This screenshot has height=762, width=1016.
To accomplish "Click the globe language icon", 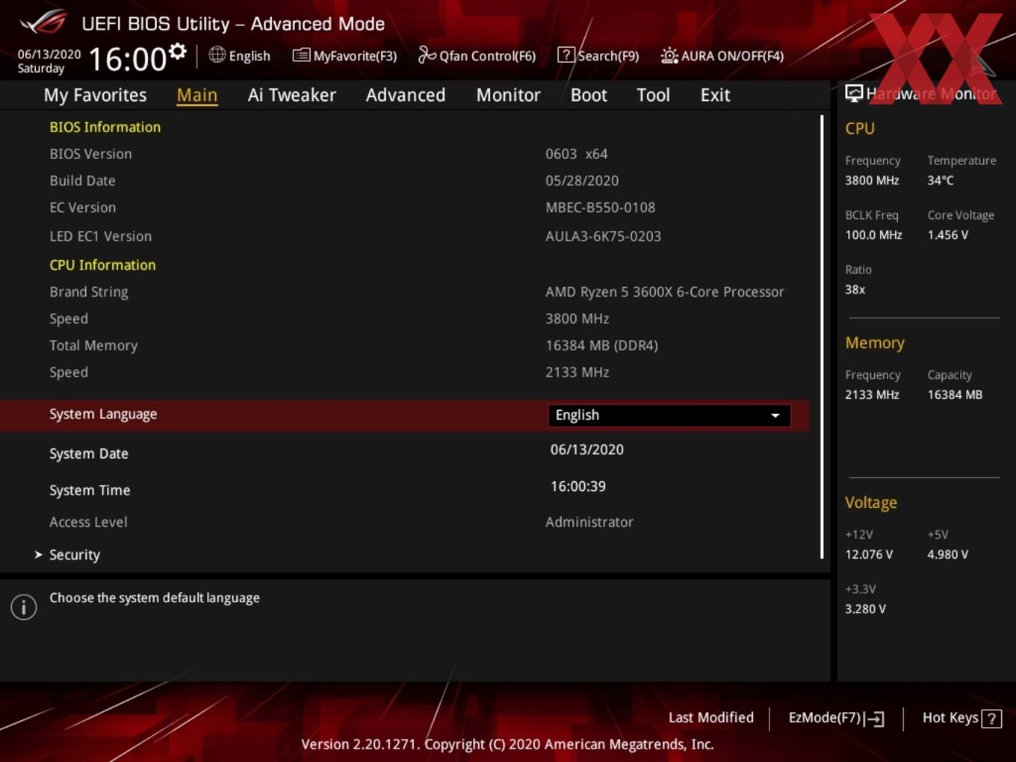I will [x=217, y=55].
